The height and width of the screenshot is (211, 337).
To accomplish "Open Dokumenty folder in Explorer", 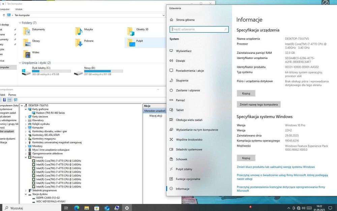I will (34, 31).
